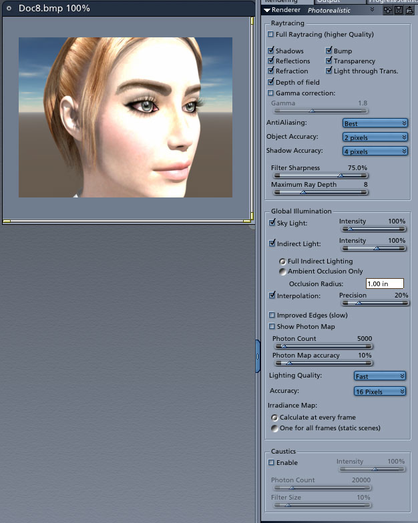Enable Improved Edges (slow)
The width and height of the screenshot is (418, 523).
[x=272, y=315]
